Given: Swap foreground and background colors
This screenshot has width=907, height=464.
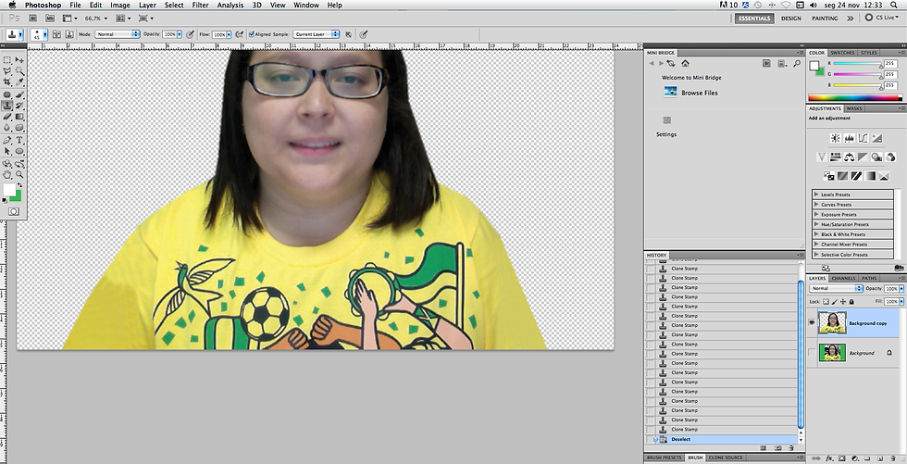Looking at the screenshot, I should pos(20,184).
